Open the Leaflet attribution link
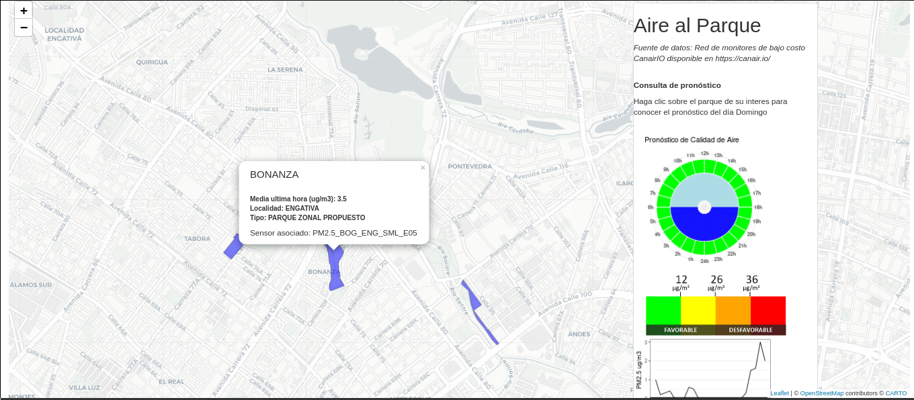Viewport: 914px width, 400px height. pyautogui.click(x=780, y=393)
